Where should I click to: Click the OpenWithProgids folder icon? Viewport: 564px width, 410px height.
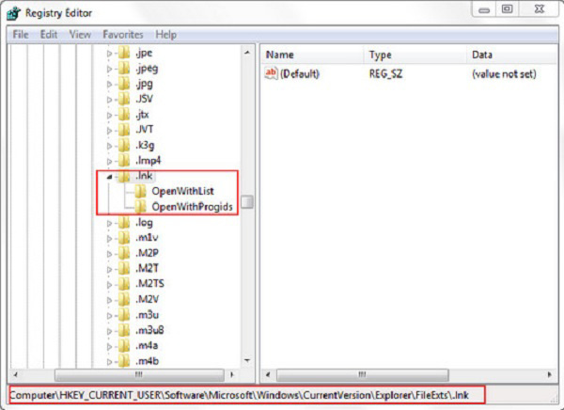pyautogui.click(x=141, y=207)
